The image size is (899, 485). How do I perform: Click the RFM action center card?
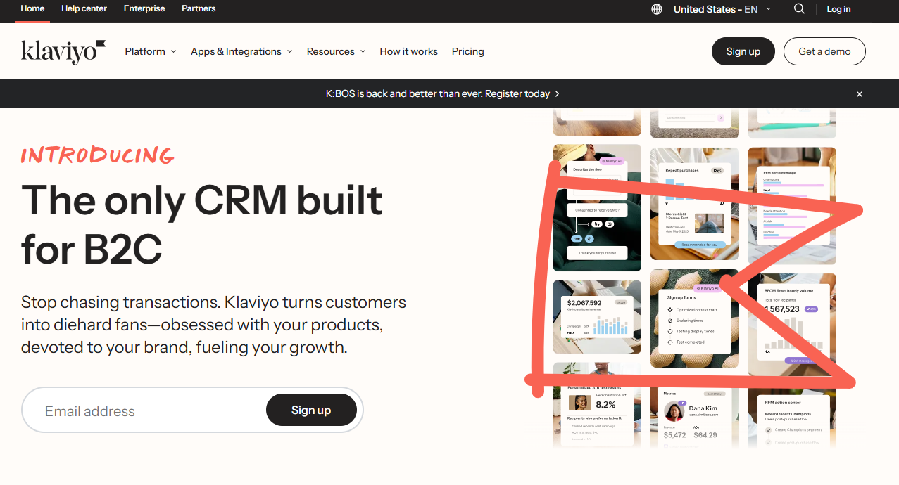click(792, 417)
